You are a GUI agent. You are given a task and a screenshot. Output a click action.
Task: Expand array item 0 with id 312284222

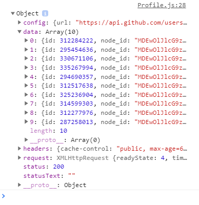(x=26, y=40)
